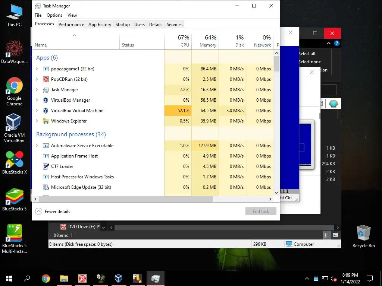
Task: Open Oracle VM VirtualBox desktop shortcut
Action: point(14,128)
